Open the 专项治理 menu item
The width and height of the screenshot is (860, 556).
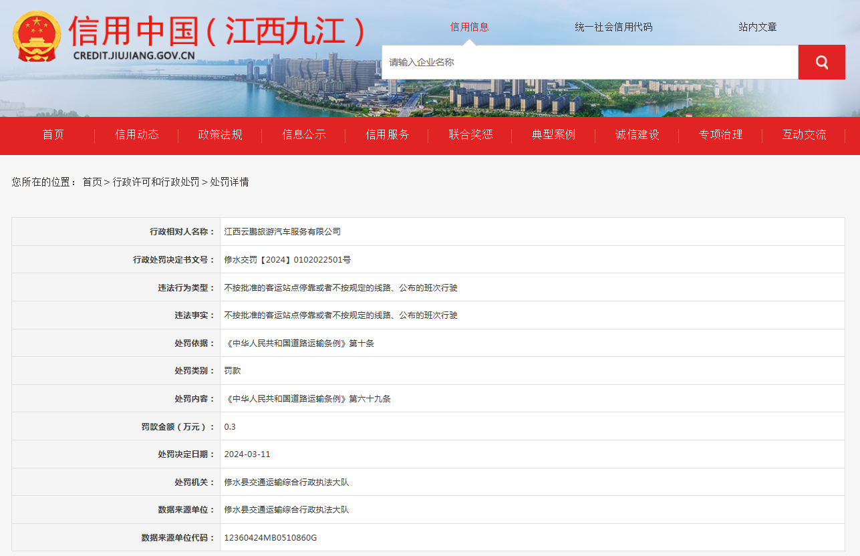[721, 135]
